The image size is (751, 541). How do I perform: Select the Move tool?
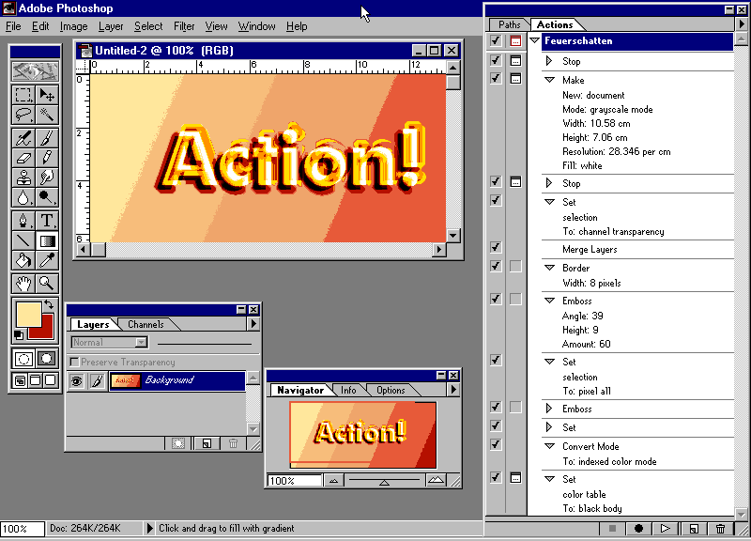coord(47,95)
